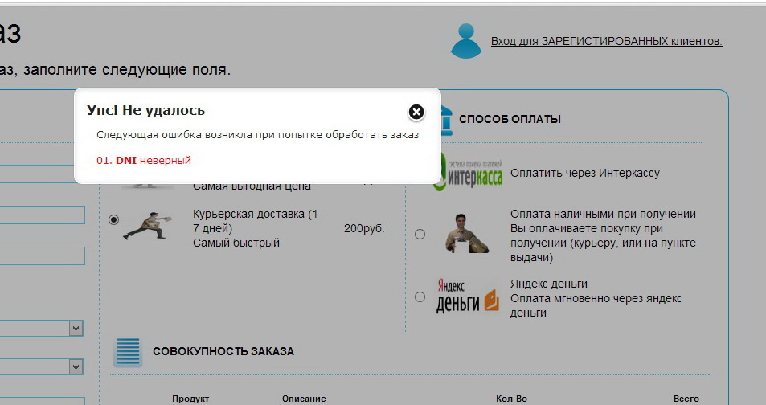Select courier delivery radio button
Viewport: 766px width, 405px height.
(113, 220)
